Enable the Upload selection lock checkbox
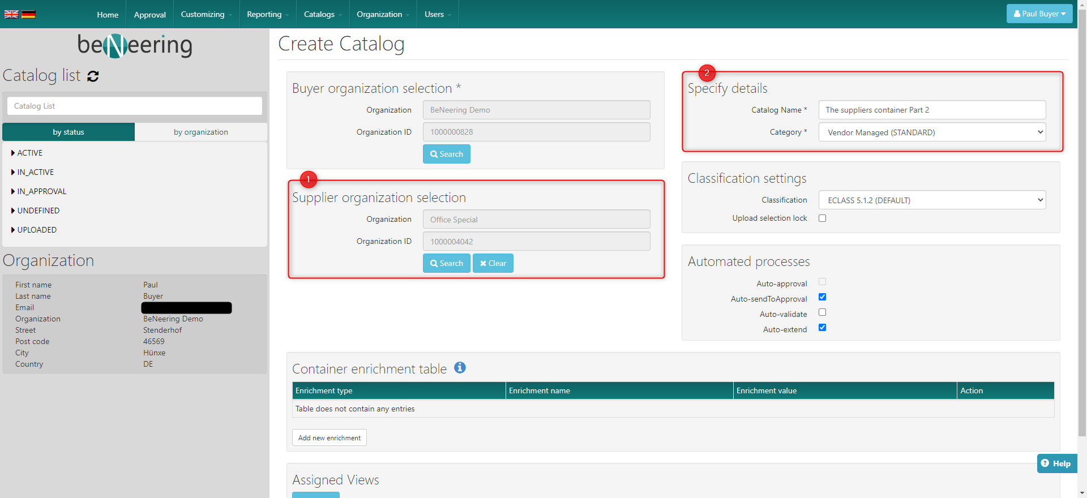1087x498 pixels. point(822,218)
